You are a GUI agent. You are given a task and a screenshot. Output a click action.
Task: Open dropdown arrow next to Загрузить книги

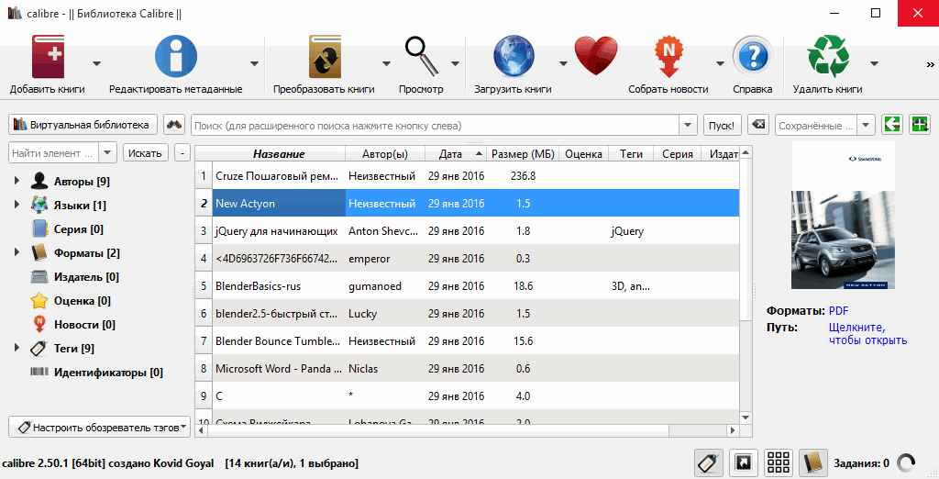563,63
